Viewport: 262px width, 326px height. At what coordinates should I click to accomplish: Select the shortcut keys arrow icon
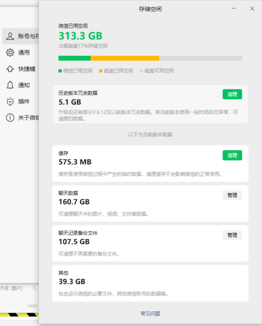coord(10,69)
